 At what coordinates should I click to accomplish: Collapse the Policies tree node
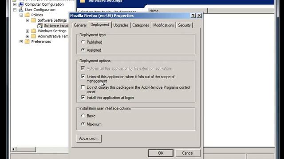tap(21, 15)
